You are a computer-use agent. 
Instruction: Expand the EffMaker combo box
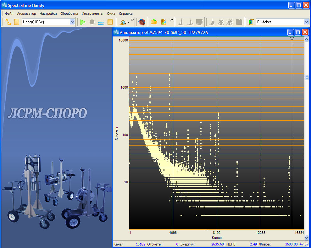click(306, 22)
